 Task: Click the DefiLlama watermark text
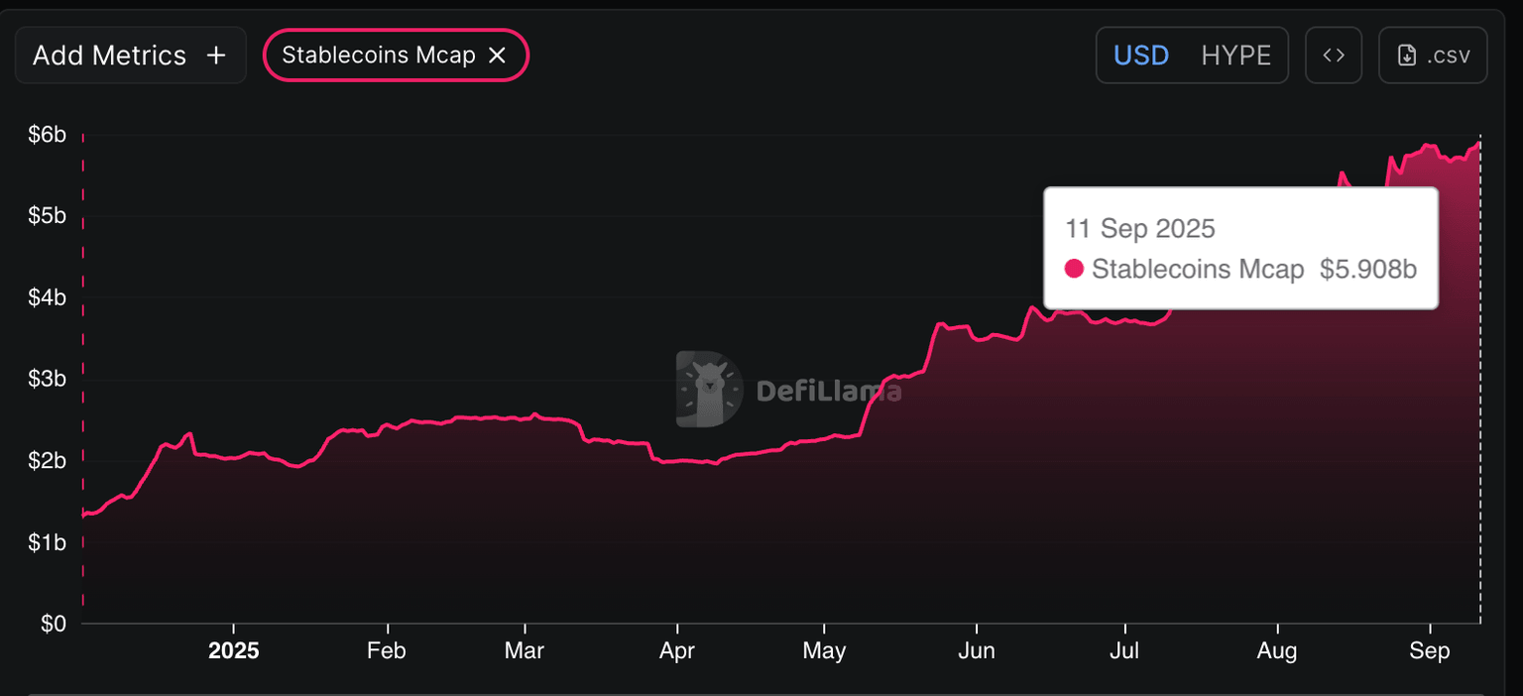coord(829,391)
